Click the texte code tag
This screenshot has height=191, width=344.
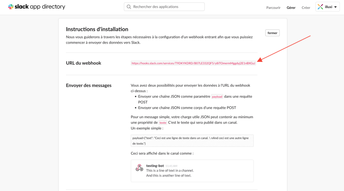click(163, 123)
